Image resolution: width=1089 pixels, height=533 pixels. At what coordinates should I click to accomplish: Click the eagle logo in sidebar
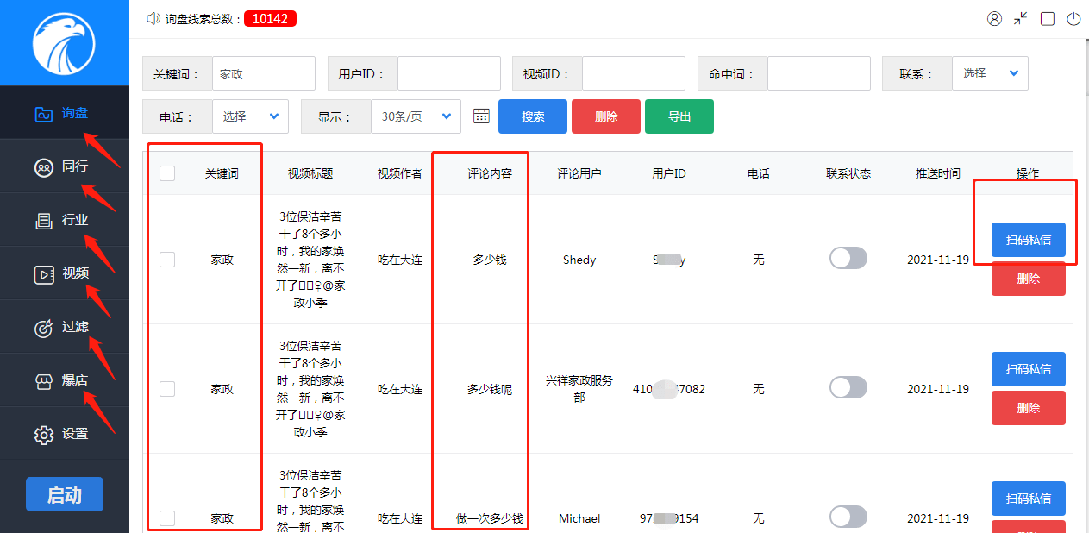[x=64, y=43]
